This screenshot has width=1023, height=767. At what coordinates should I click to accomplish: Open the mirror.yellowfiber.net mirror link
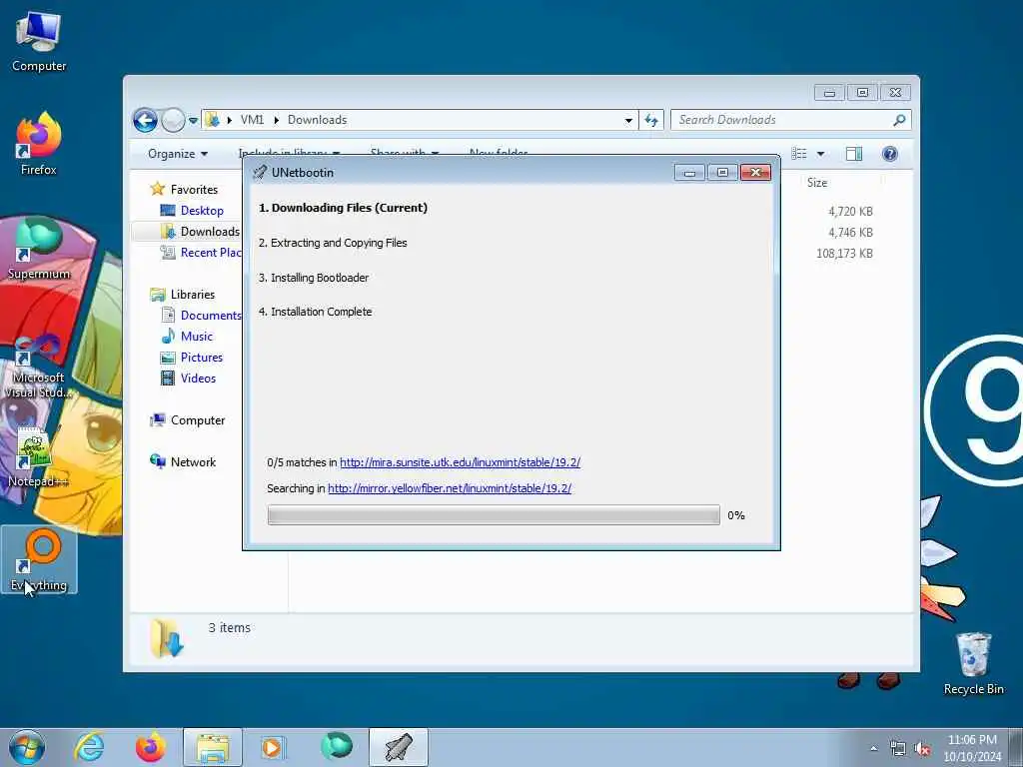450,488
